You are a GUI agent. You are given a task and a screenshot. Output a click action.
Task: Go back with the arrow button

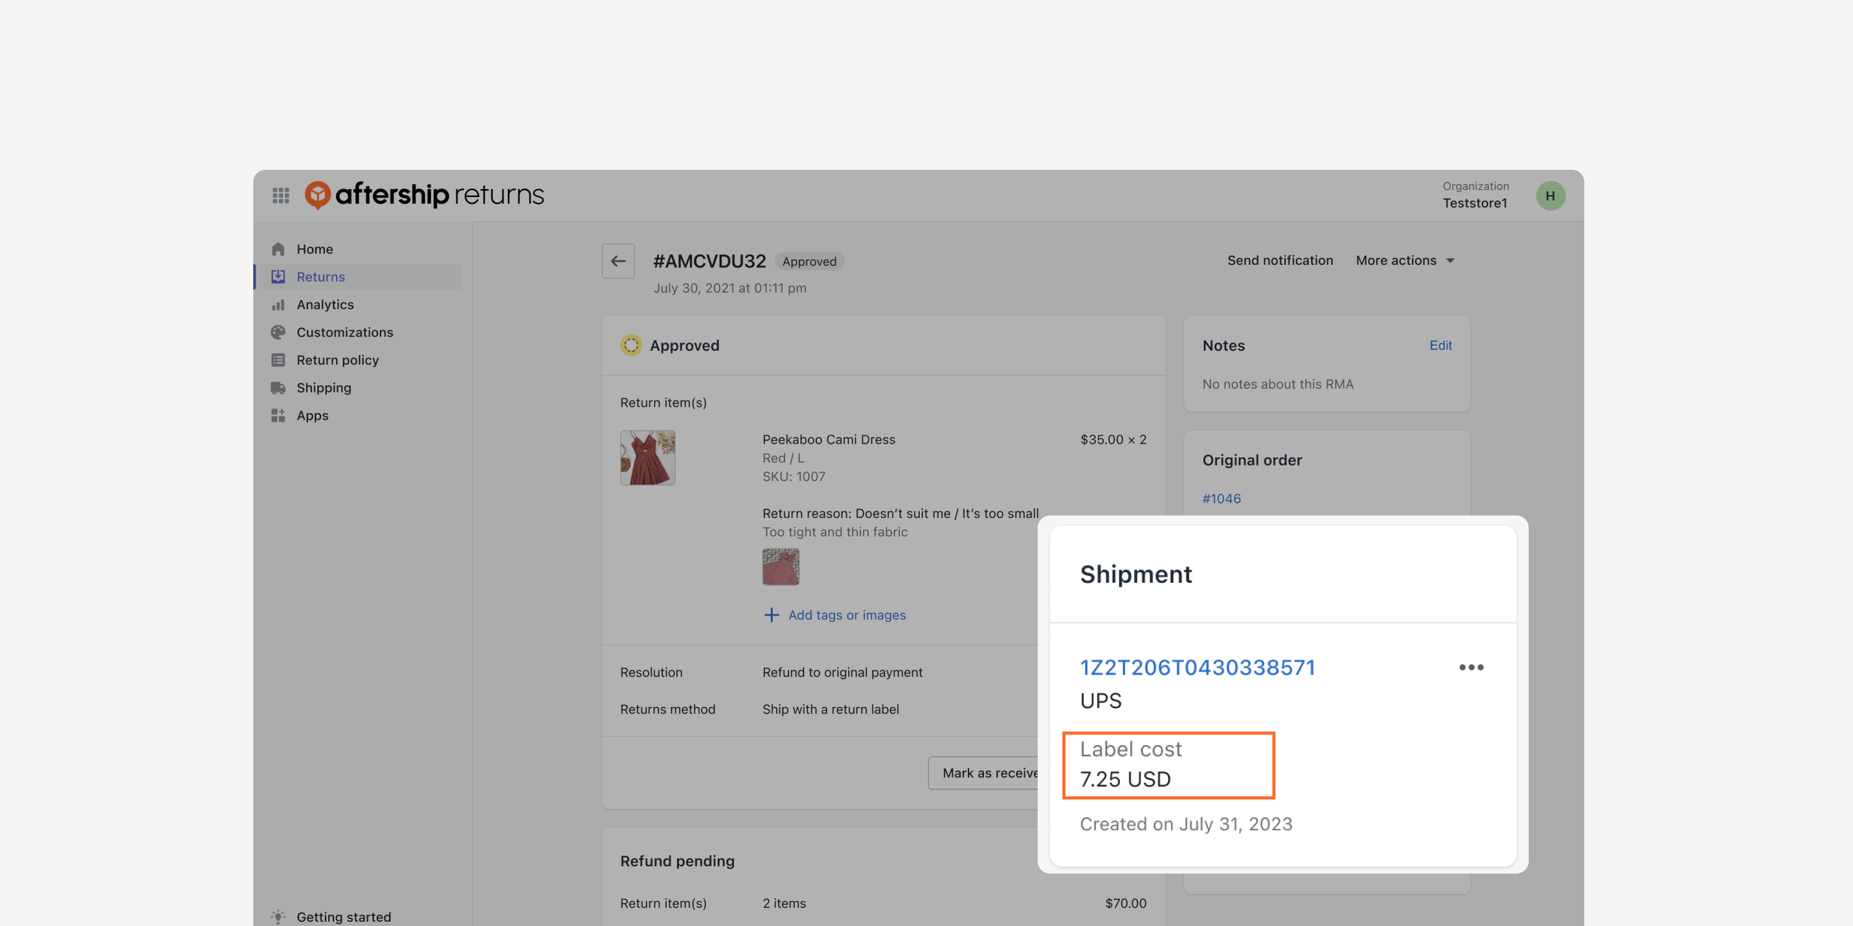coord(618,261)
